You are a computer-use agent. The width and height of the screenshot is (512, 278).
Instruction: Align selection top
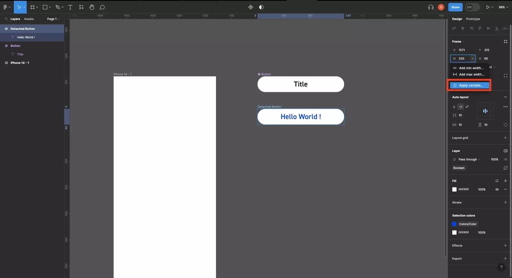coord(479,28)
